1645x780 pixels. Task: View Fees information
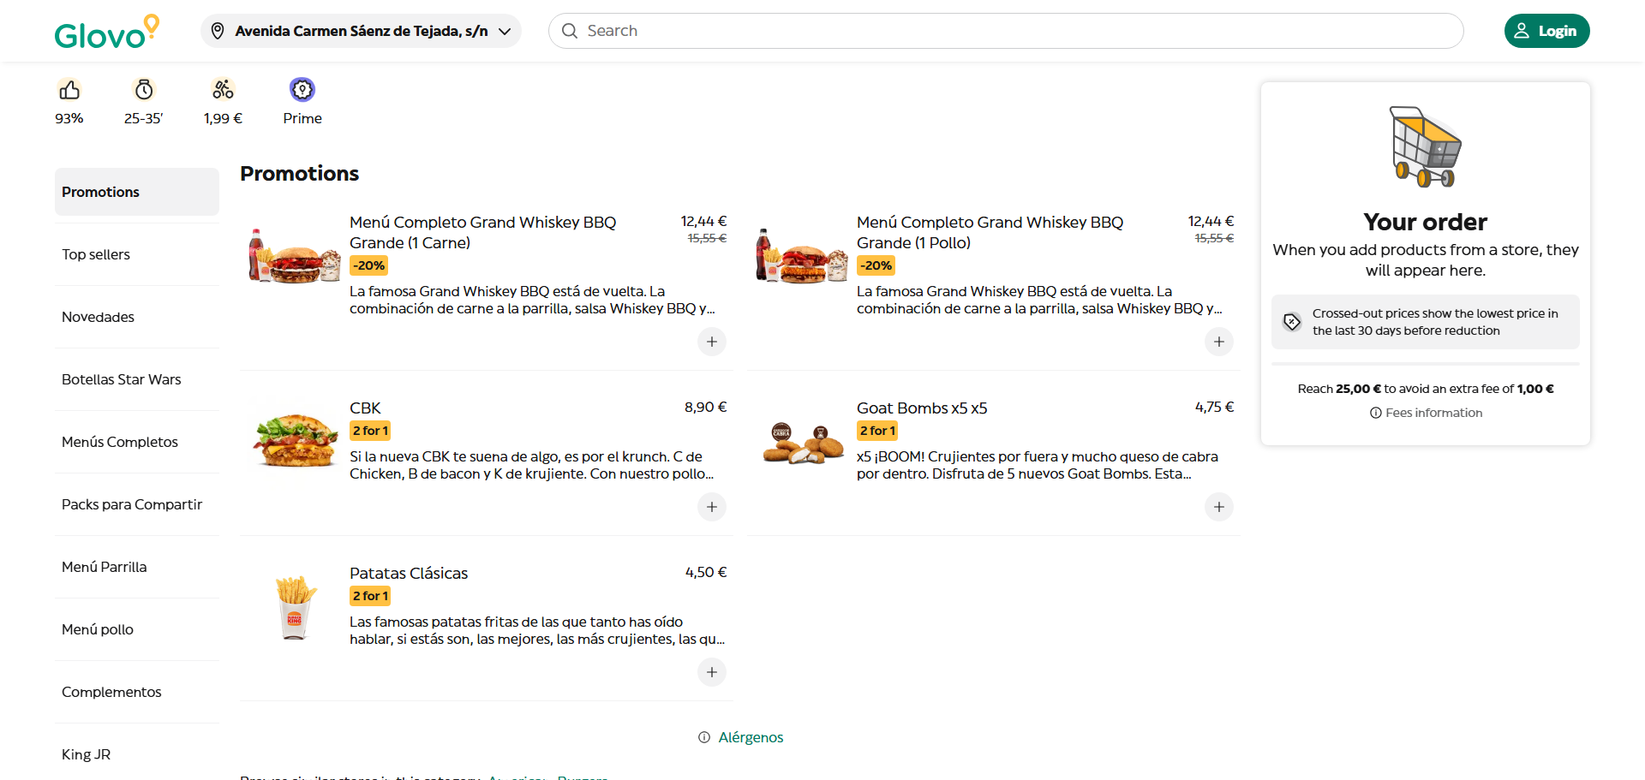(1433, 413)
